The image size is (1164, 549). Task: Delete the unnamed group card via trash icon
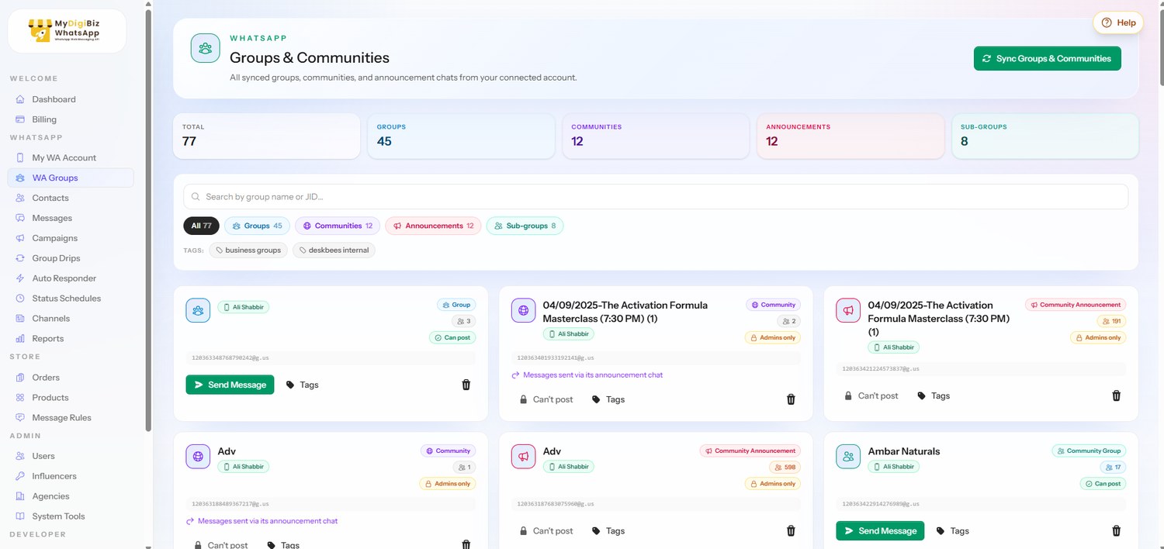(466, 385)
